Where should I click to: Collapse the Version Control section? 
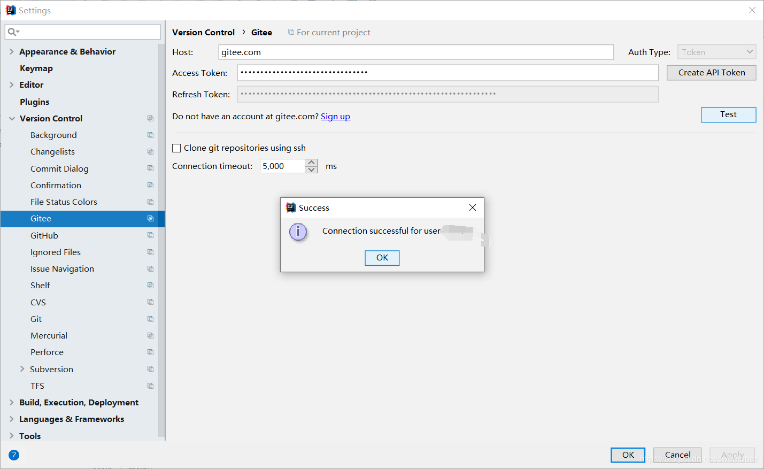[12, 118]
